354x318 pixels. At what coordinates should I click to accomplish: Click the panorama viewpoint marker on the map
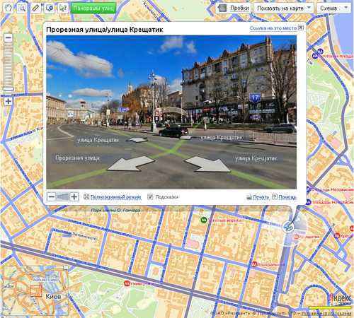point(288,227)
